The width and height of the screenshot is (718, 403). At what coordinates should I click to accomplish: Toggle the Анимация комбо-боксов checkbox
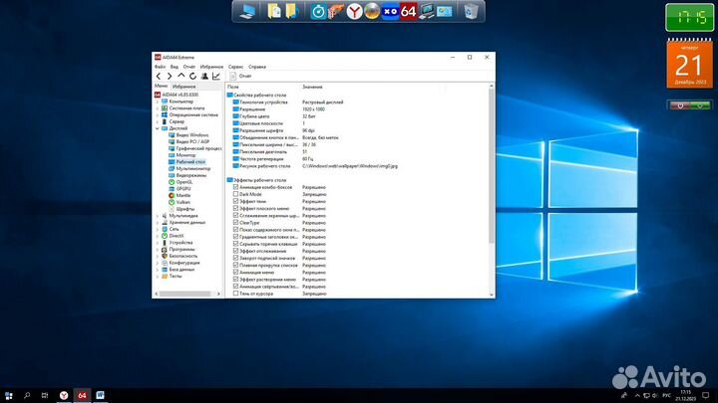click(235, 187)
